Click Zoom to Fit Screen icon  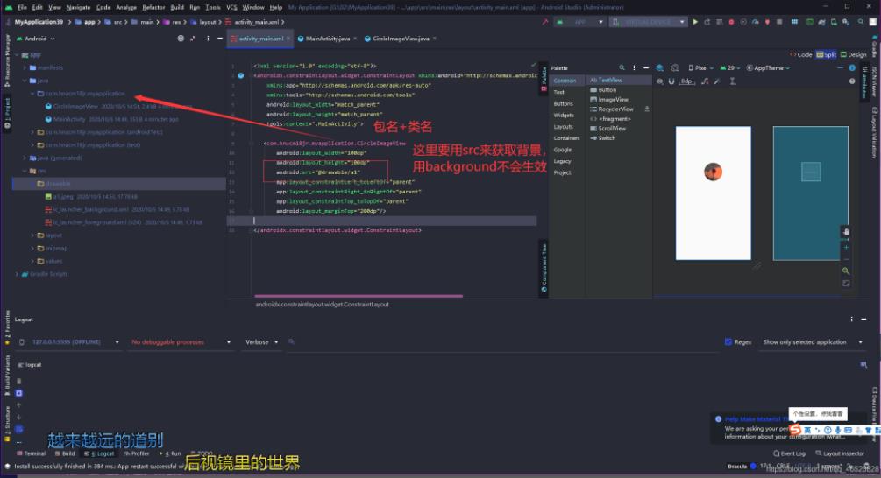(x=846, y=284)
